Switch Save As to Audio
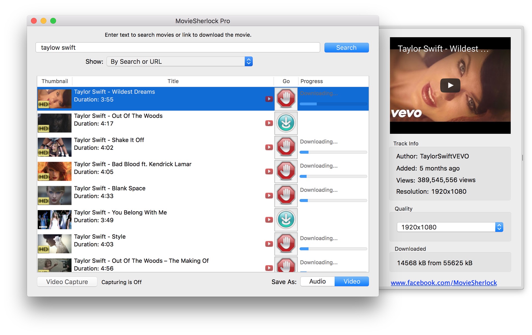The height and width of the screenshot is (335, 532). pos(318,281)
